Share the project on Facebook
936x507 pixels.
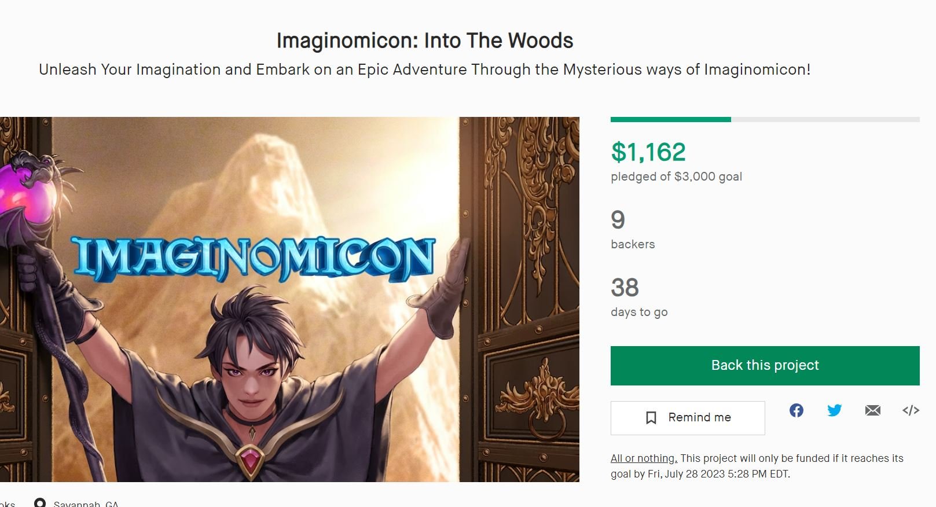pyautogui.click(x=796, y=410)
